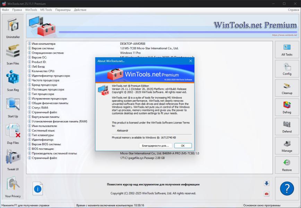
Task: Click the All Tasks button
Action: pos(287,50)
